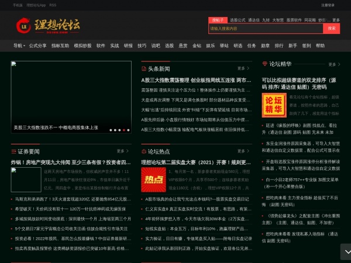The image size is (351, 263).
Task: Click the pencil icon beside 头条新闻
Action: click(x=144, y=68)
